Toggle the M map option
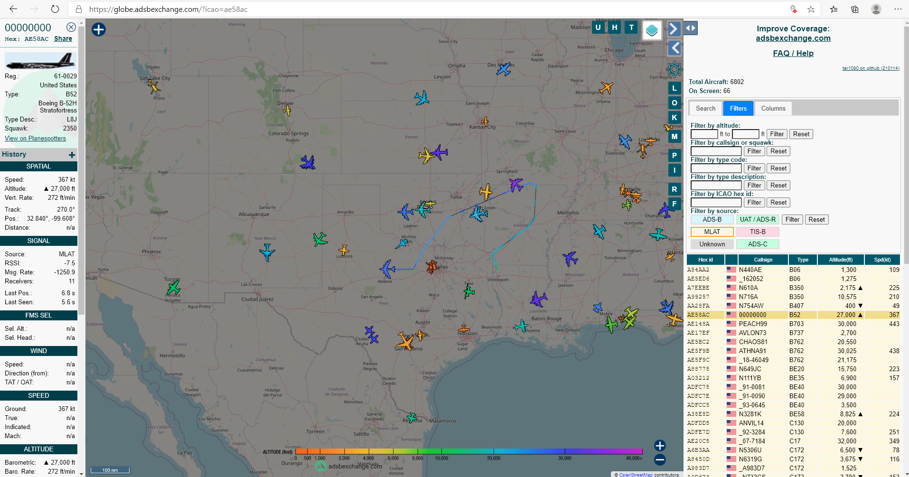The image size is (909, 477). tap(675, 137)
